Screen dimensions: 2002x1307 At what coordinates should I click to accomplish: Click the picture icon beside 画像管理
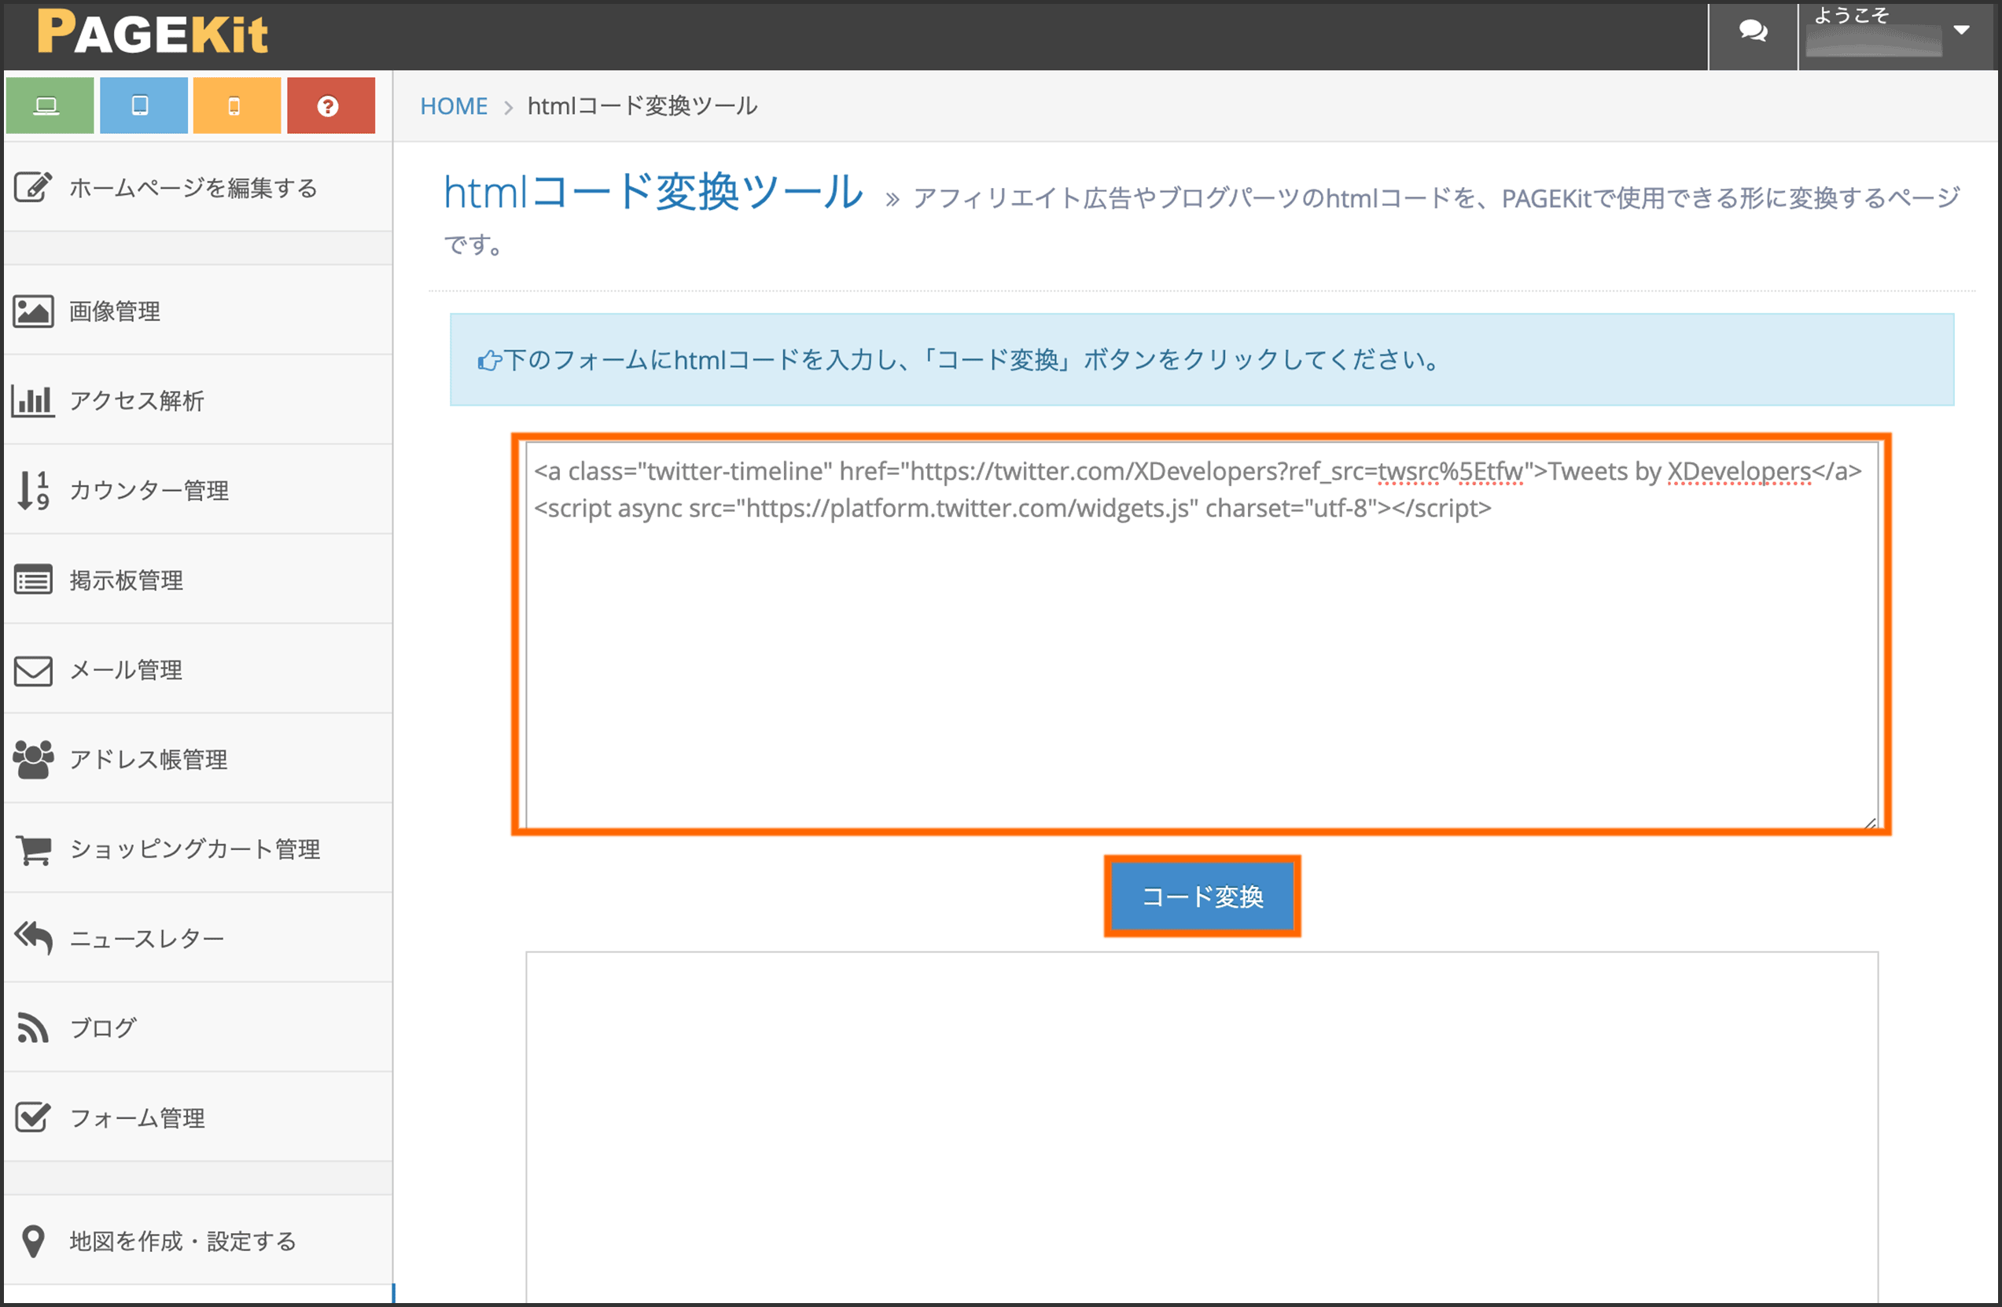(x=33, y=311)
